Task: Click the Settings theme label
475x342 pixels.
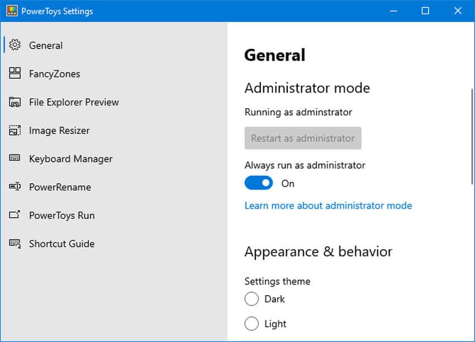Action: (278, 282)
